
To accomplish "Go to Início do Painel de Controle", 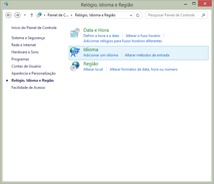I will tap(34, 28).
